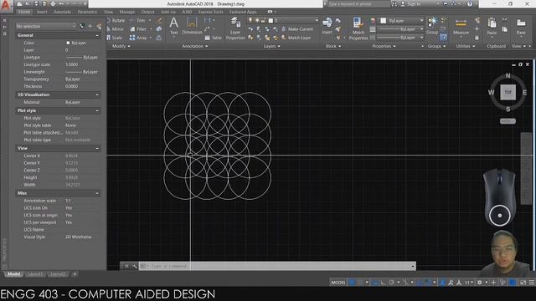The image size is (536, 301).
Task: Select the Mirror tool
Action: click(116, 29)
